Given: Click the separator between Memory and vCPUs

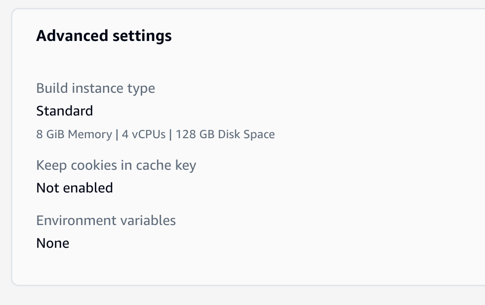Looking at the screenshot, I should [x=117, y=134].
